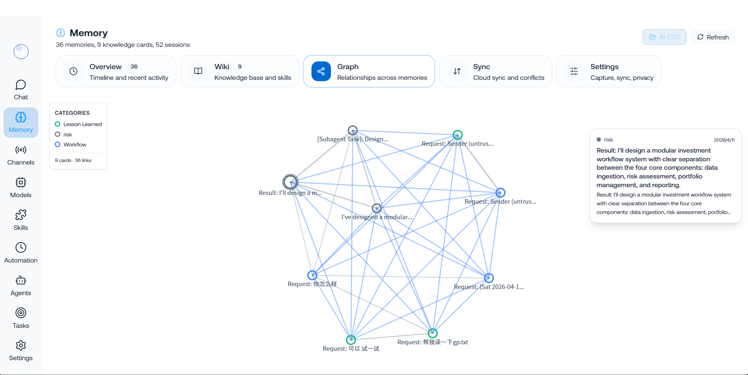Switch to the Overview tab

click(116, 71)
